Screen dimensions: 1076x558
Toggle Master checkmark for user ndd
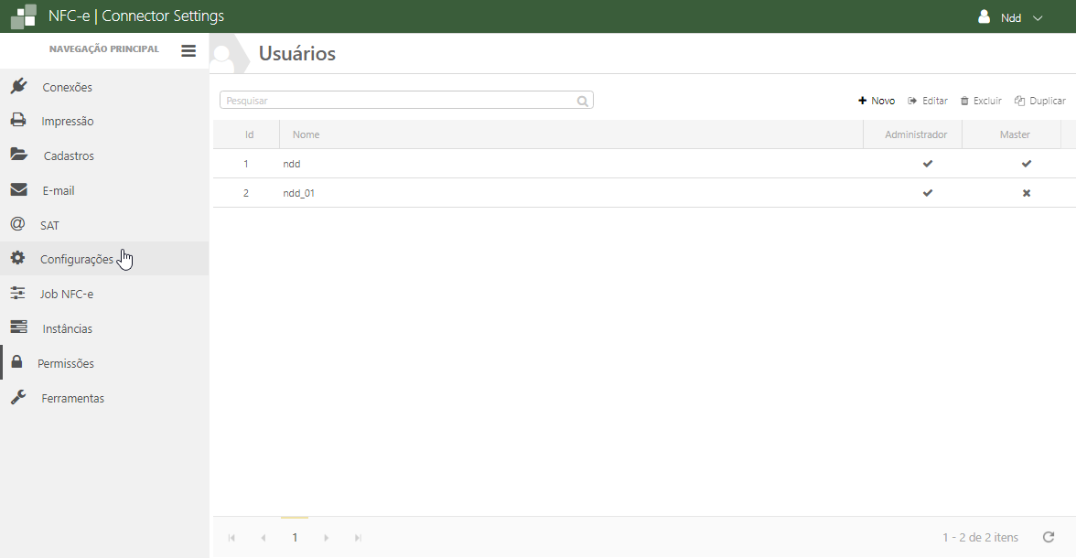[1026, 164]
